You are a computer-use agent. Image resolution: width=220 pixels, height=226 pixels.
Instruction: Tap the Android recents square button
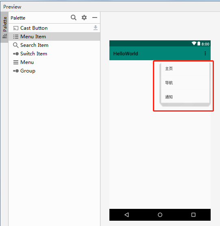193,215
